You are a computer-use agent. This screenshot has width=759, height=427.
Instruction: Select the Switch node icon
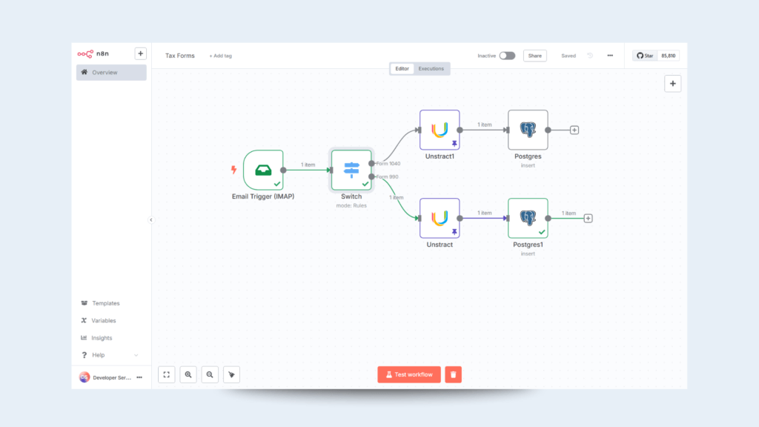point(351,170)
